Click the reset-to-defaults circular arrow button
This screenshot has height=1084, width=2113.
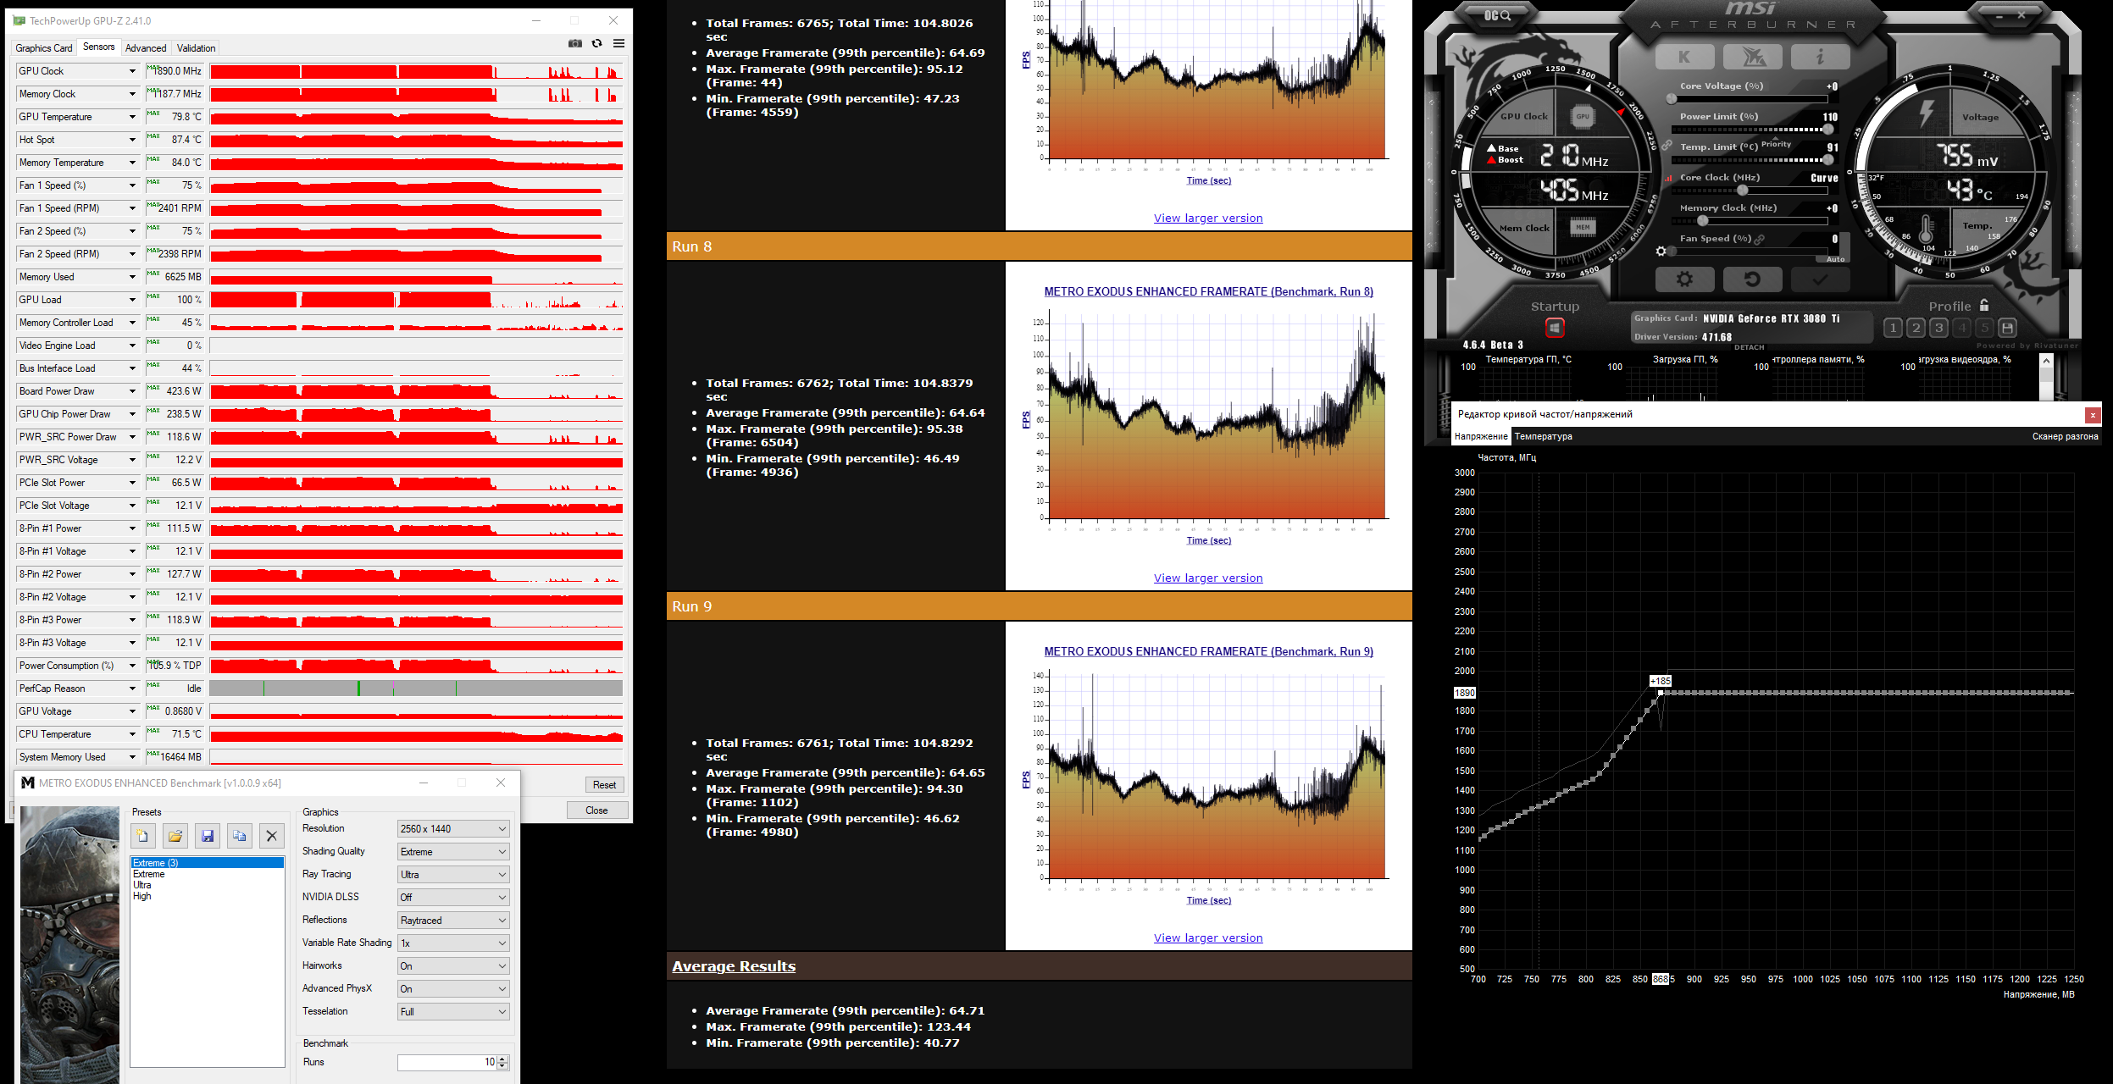point(1752,279)
